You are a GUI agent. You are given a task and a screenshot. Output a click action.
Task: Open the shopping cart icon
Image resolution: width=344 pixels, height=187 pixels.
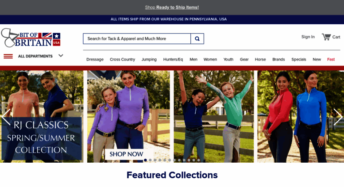tap(326, 37)
